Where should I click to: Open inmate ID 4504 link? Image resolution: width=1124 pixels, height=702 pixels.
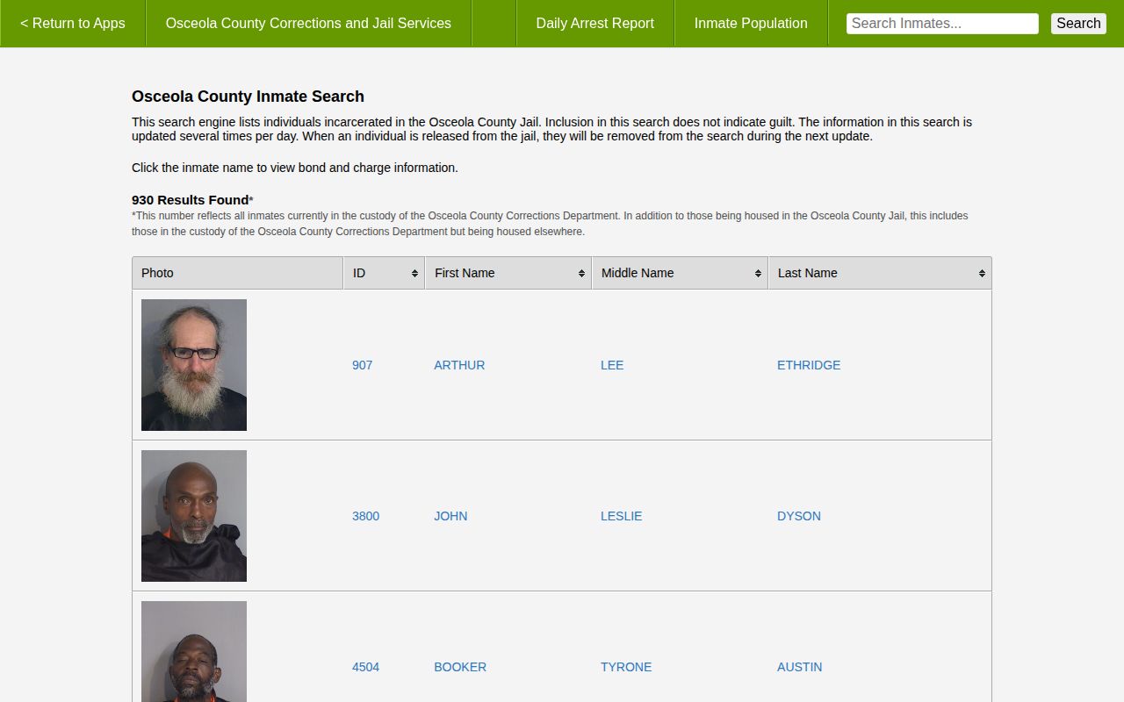tap(366, 667)
